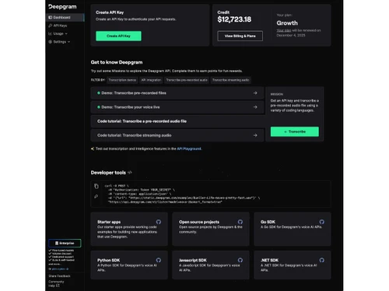This screenshot has width=389, height=291.
Task: Open GitHub icon on Open source projects
Action: [240, 222]
